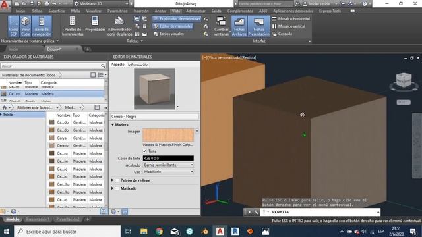
Task: Toggle the Explorador de materiales palette
Action: (177, 19)
